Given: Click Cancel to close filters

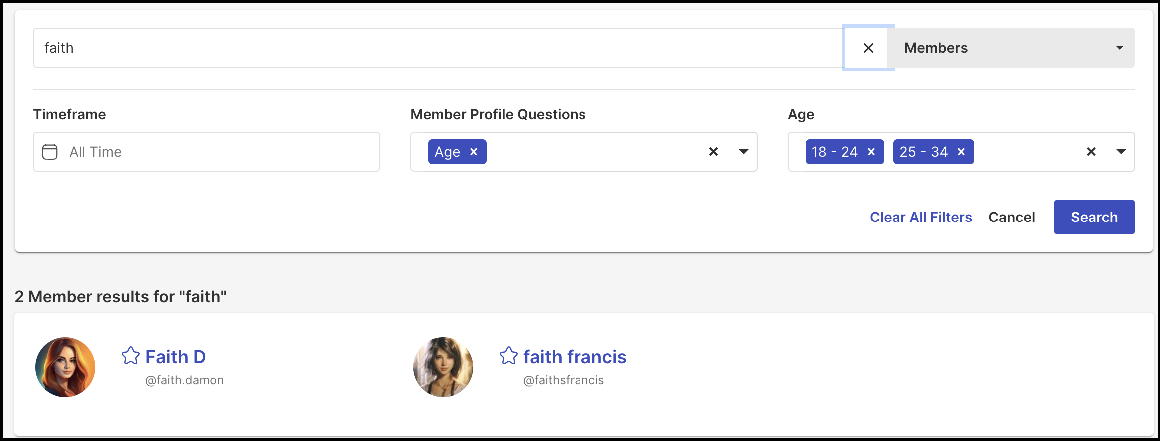Looking at the screenshot, I should [1012, 217].
